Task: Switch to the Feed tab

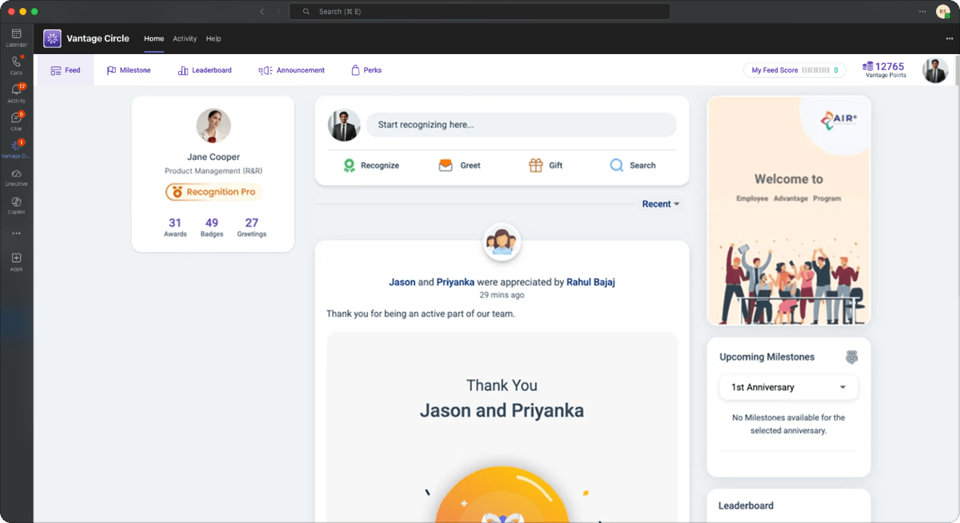Action: pyautogui.click(x=65, y=70)
